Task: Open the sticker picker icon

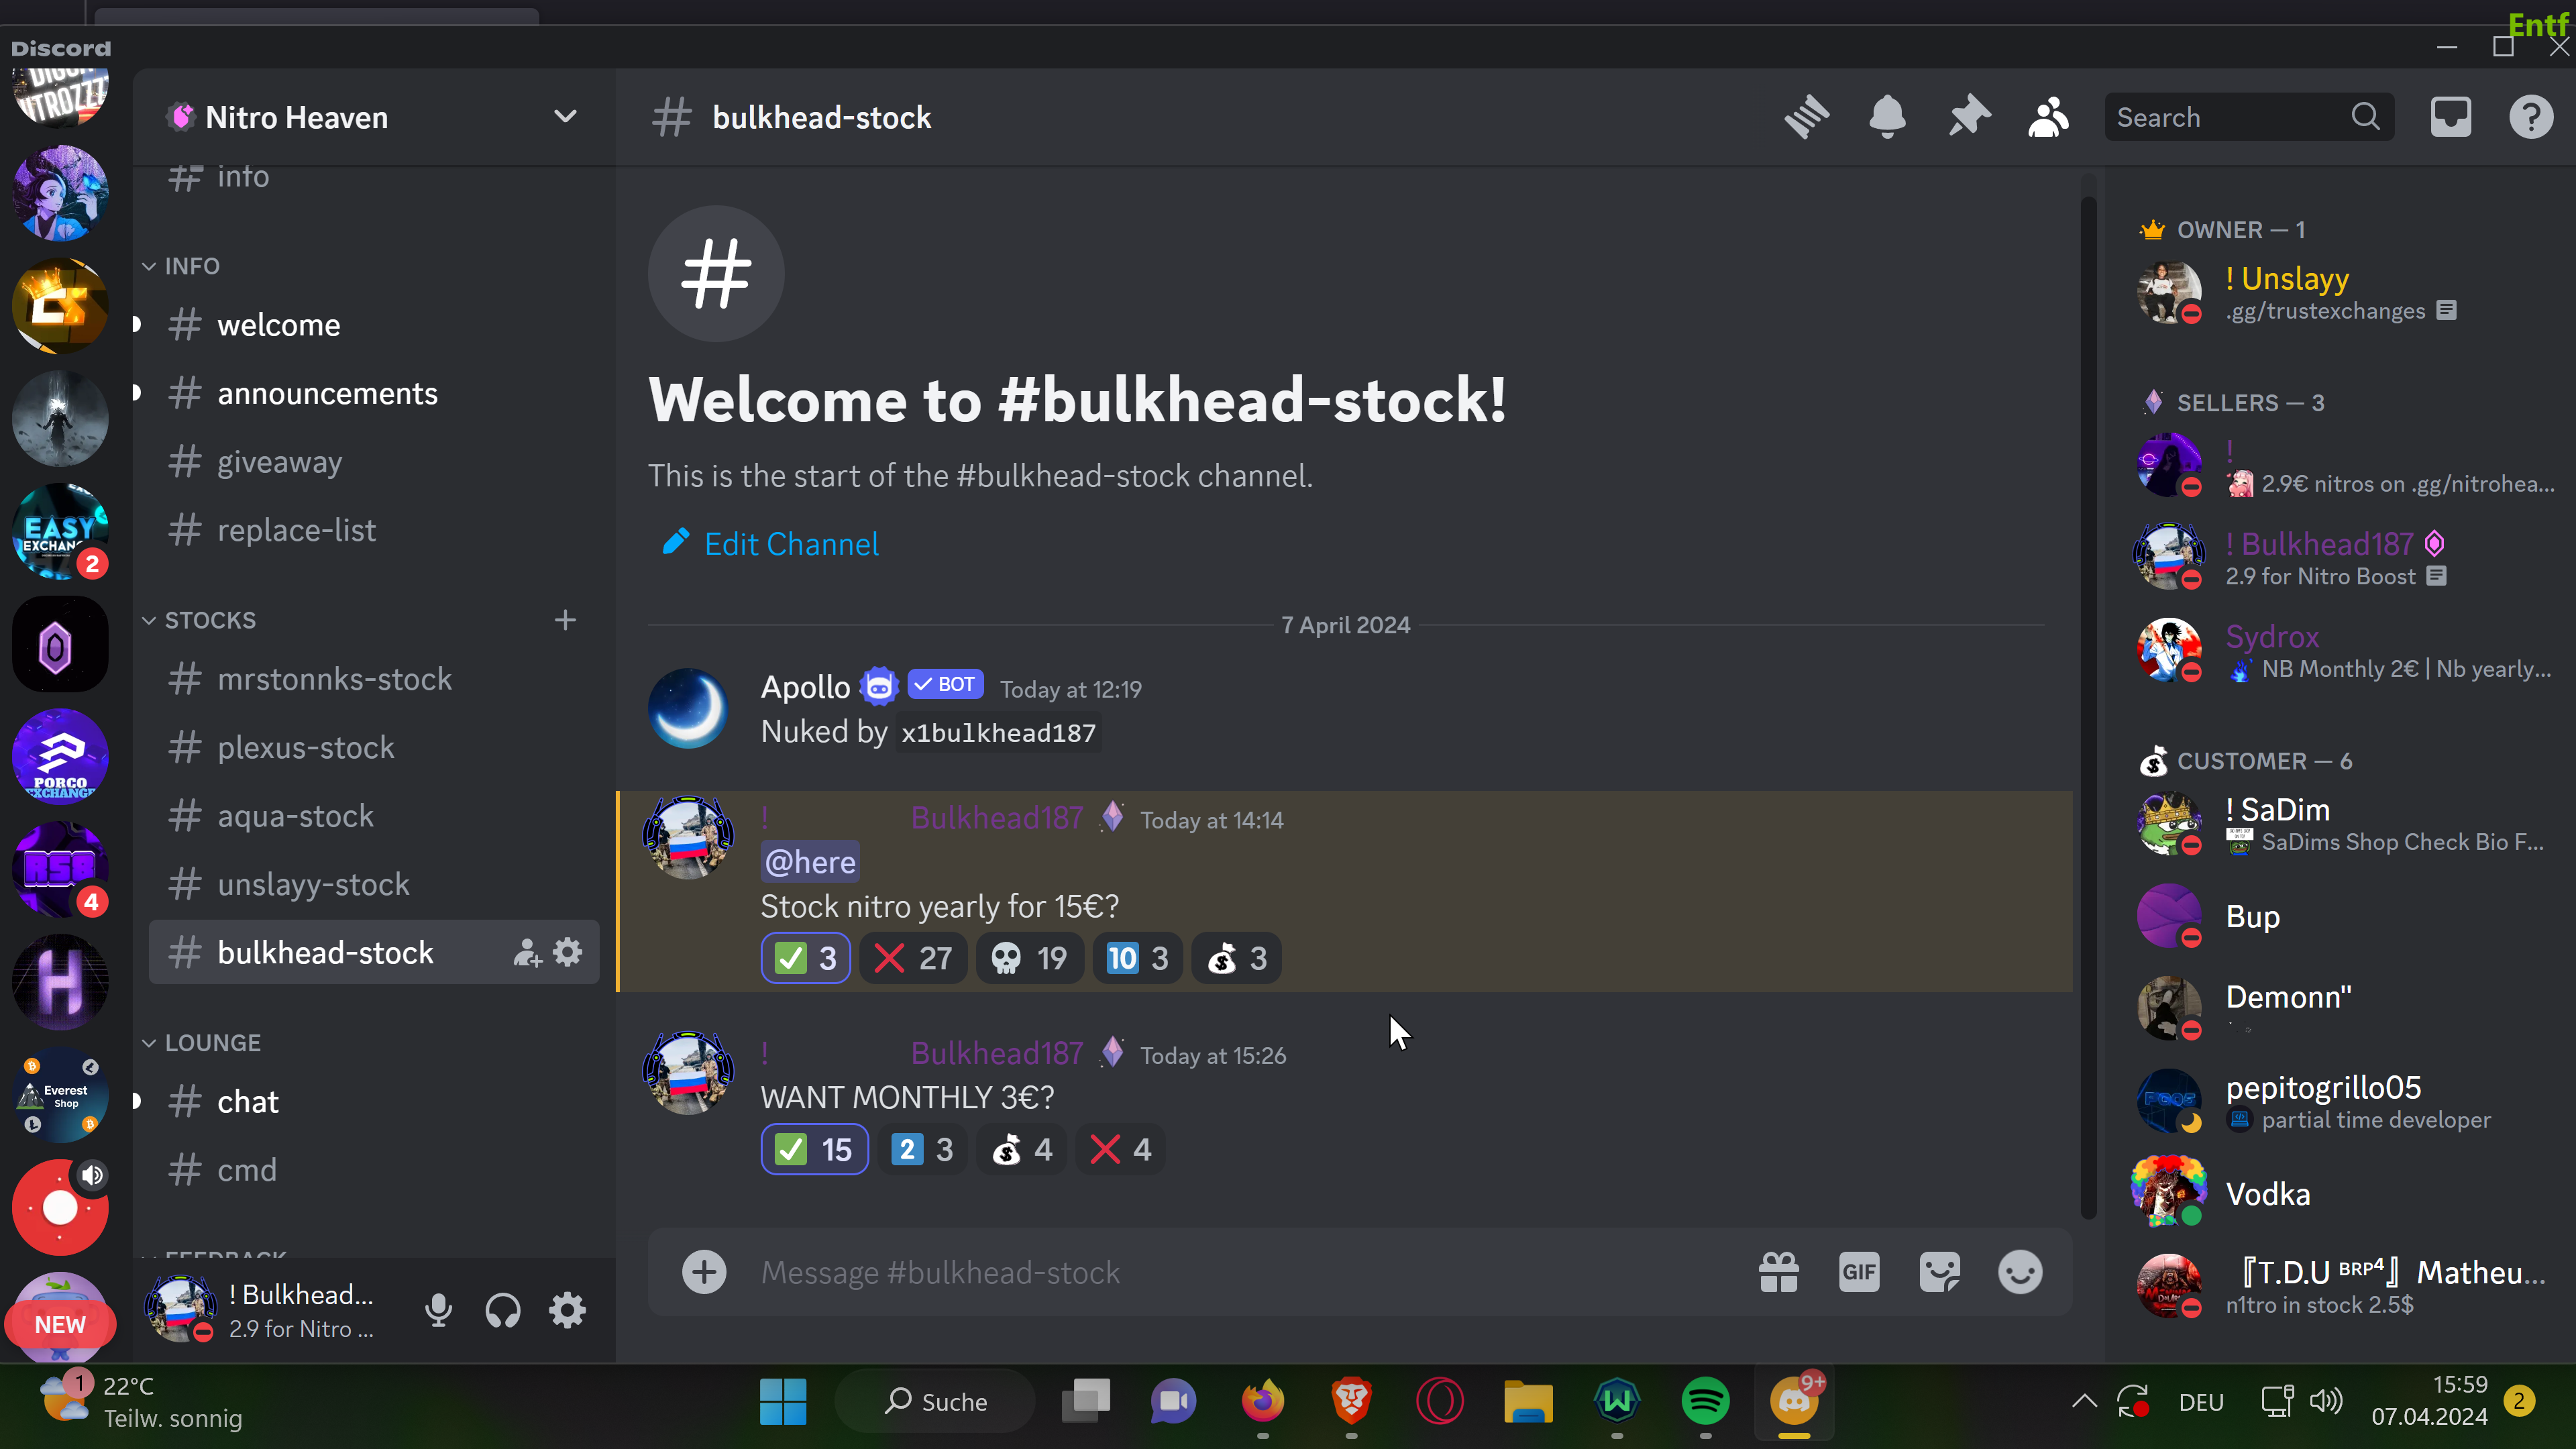Action: 1940,1272
